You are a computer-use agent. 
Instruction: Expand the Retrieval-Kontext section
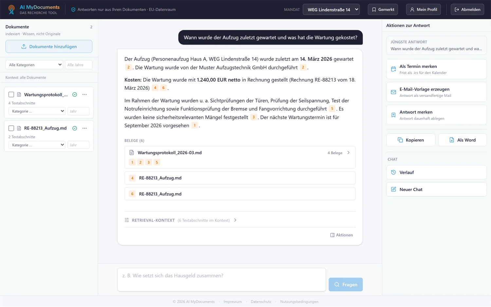pos(181,220)
